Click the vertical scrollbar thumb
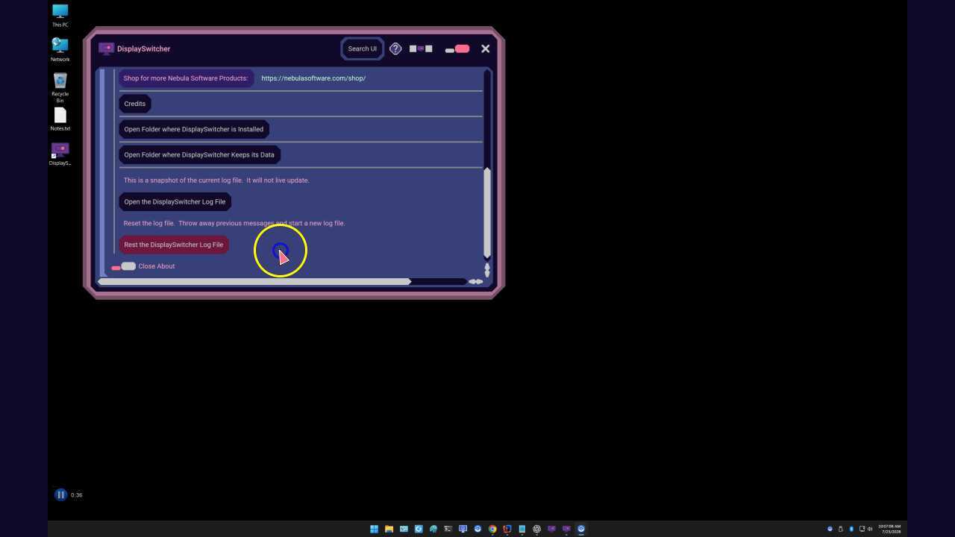955x537 pixels. (487, 212)
